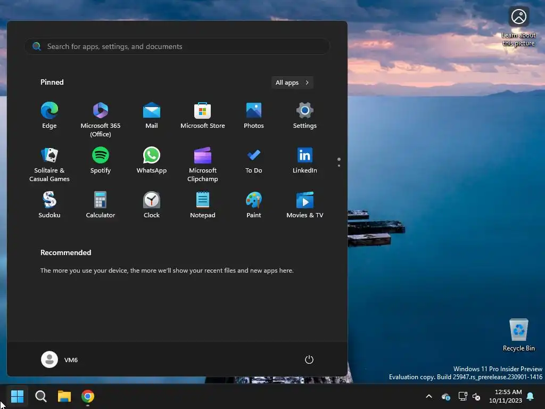The width and height of the screenshot is (545, 409).
Task: Focus the Start menu search box
Action: [177, 46]
